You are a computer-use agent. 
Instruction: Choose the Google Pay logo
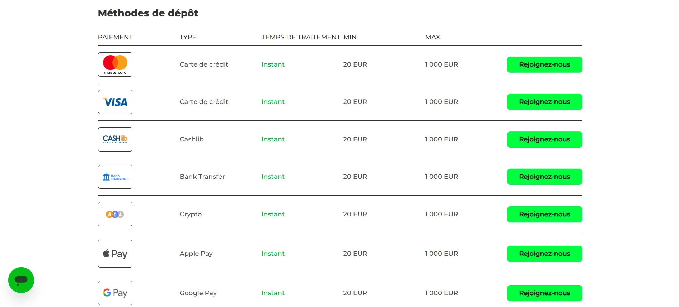tap(115, 293)
